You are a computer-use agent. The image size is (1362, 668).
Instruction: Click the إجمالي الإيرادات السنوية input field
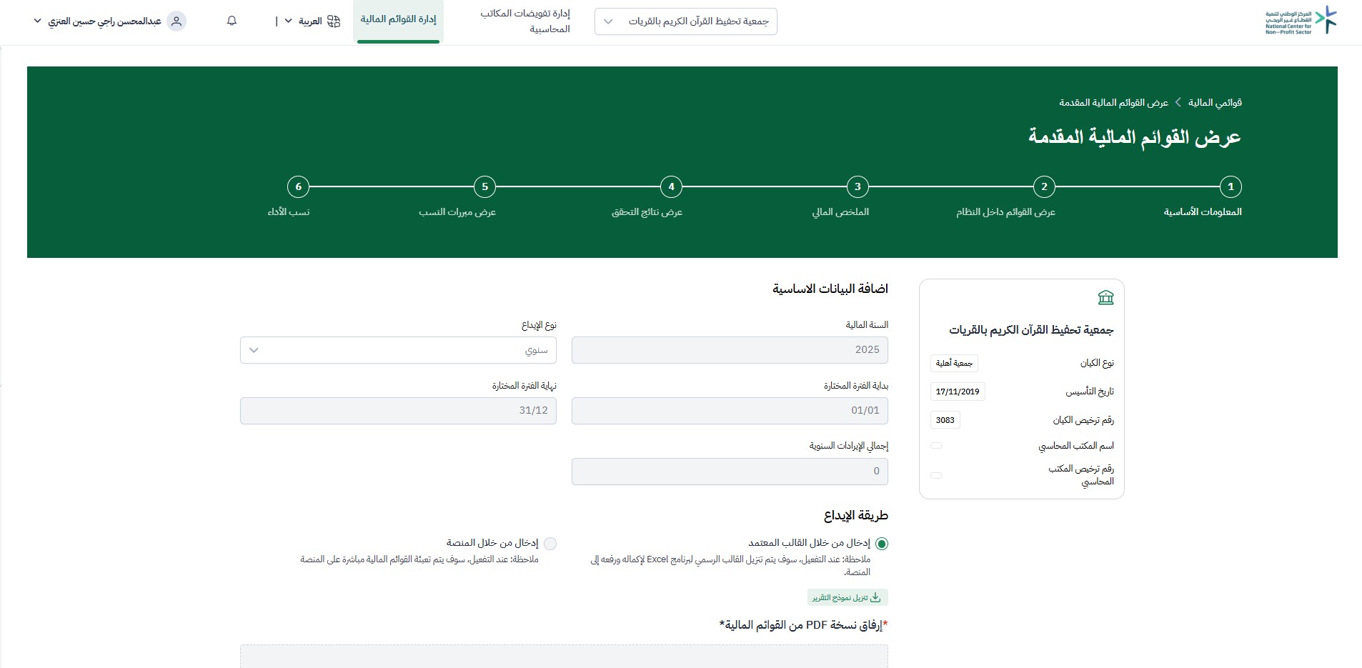730,472
